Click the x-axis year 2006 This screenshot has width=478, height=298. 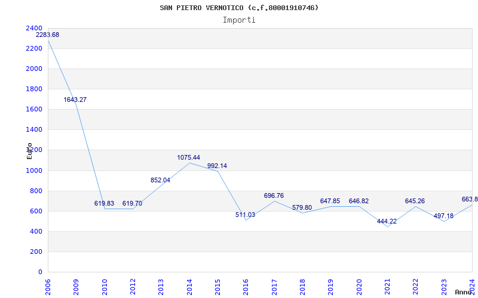[48, 287]
